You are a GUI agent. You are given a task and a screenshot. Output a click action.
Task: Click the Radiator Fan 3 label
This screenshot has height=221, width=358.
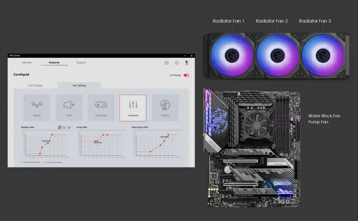(x=315, y=21)
